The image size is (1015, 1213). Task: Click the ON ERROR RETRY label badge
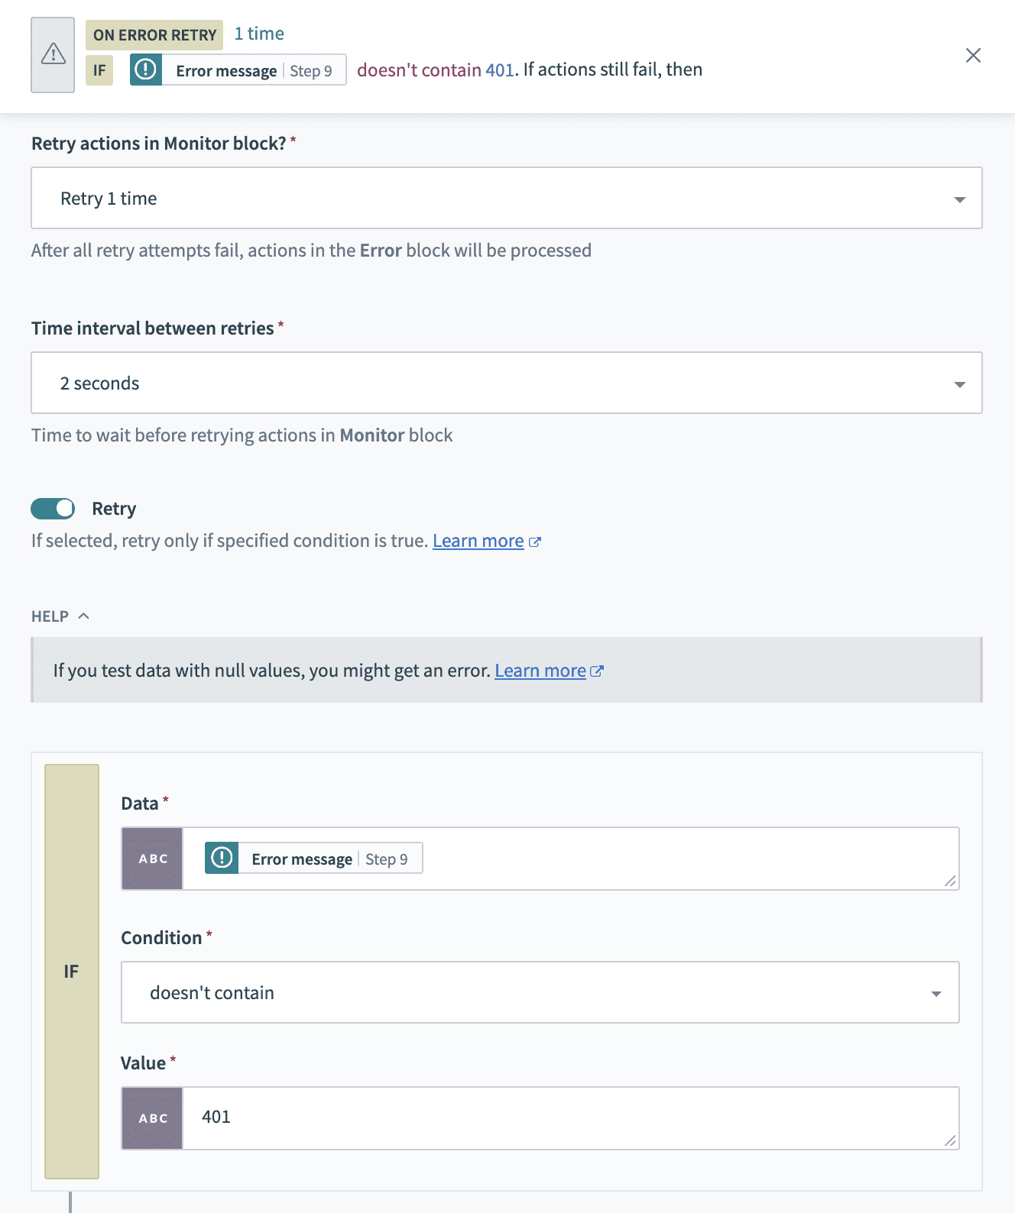(x=154, y=35)
